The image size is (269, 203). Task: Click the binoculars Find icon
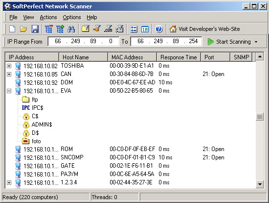coord(71,29)
